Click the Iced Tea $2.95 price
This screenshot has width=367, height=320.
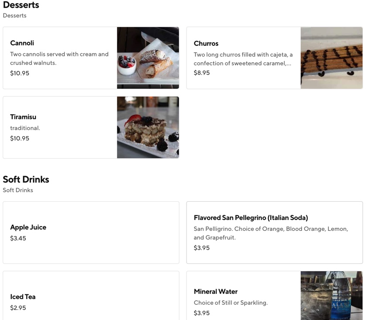[x=18, y=308]
